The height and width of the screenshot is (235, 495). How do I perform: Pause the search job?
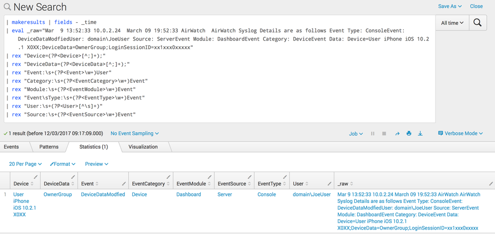click(373, 134)
